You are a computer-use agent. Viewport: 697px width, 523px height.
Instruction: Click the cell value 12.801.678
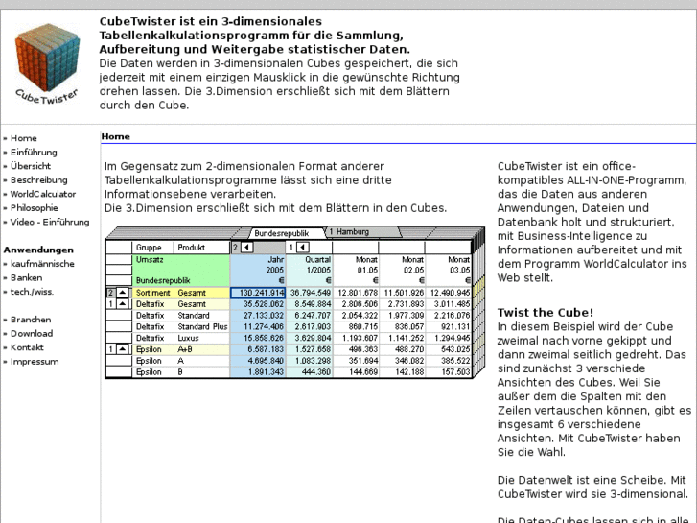356,293
